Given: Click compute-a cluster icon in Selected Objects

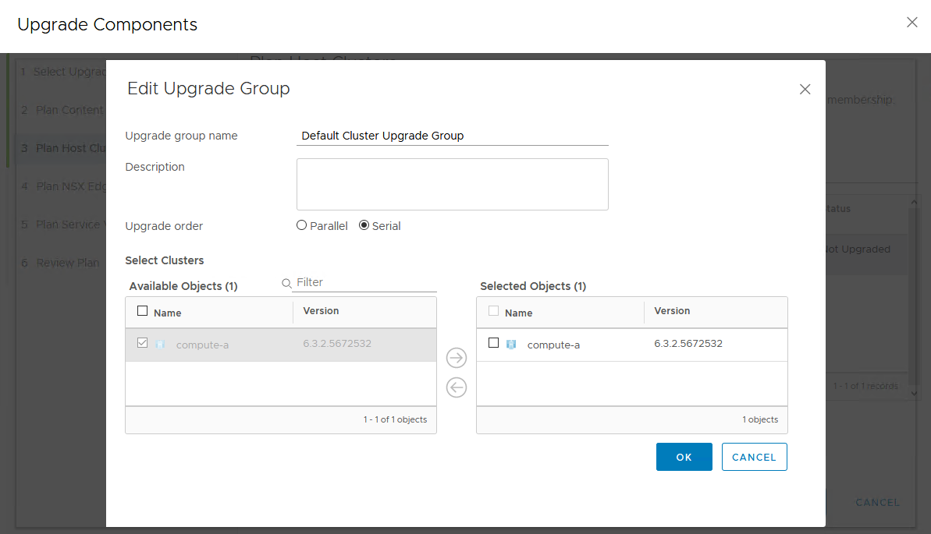Looking at the screenshot, I should [x=512, y=344].
